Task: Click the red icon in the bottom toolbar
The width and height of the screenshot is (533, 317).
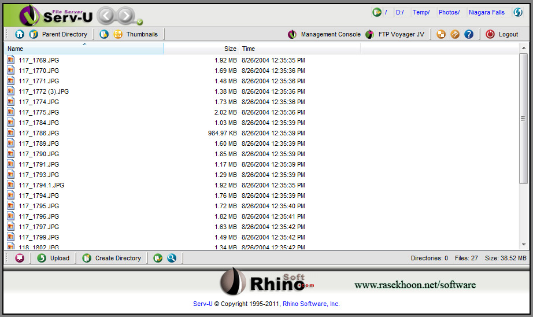Action: (x=20, y=258)
